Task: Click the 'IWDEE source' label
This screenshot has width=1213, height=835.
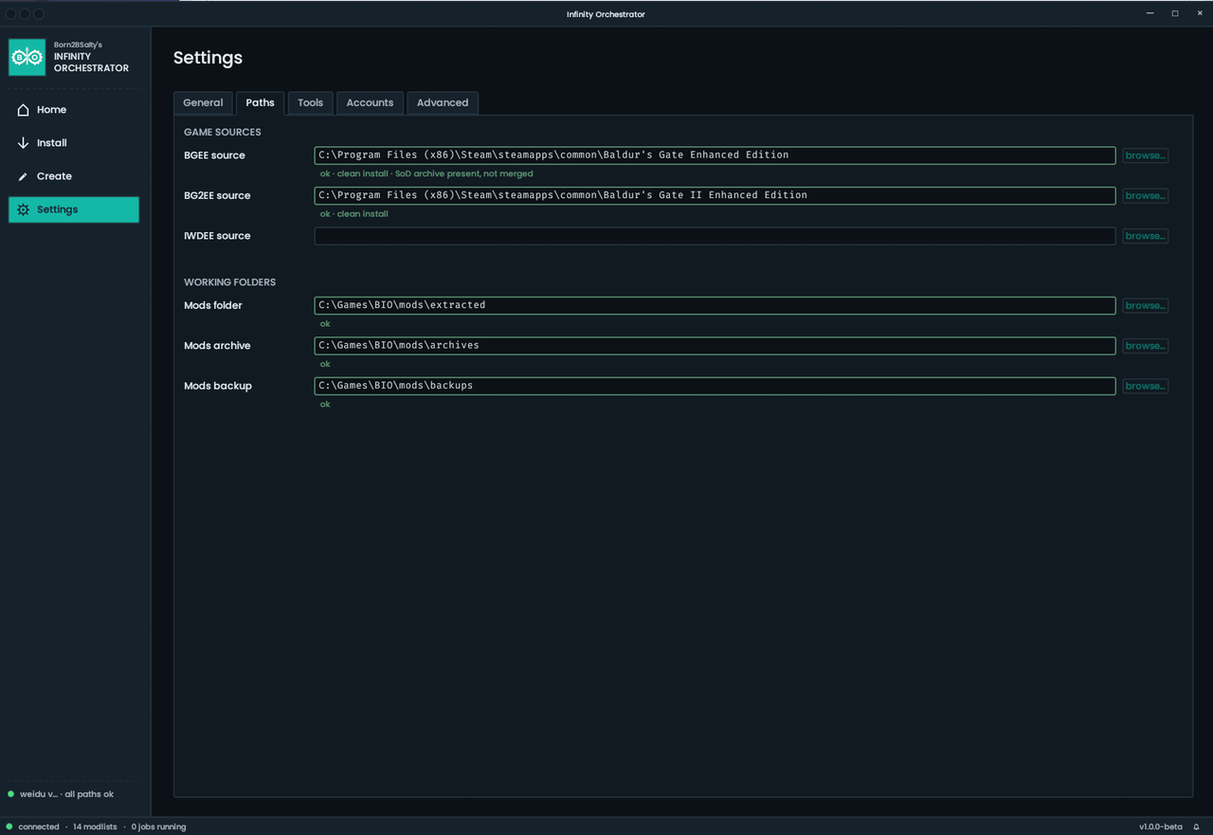Action: coord(217,236)
